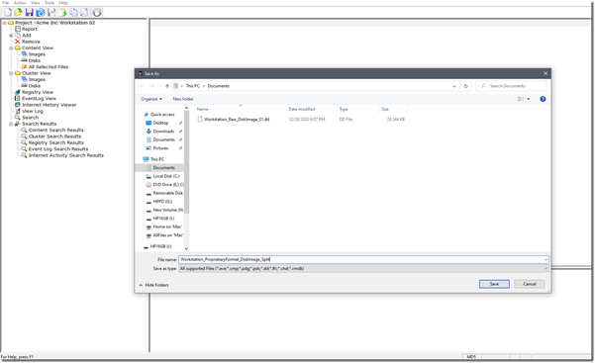Click the refresh button beside address bar
595x363 pixels.
[465, 86]
